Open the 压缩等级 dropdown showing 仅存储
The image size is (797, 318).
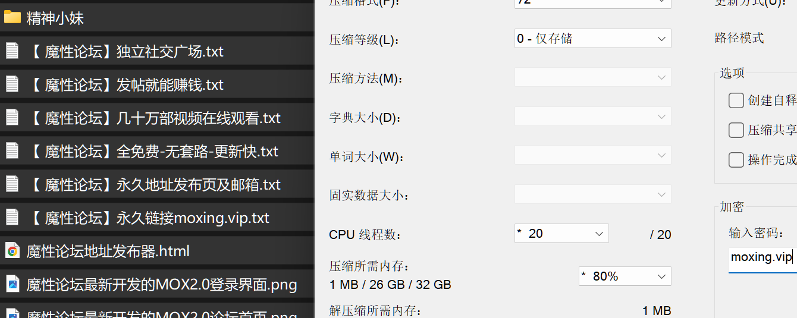pyautogui.click(x=592, y=39)
